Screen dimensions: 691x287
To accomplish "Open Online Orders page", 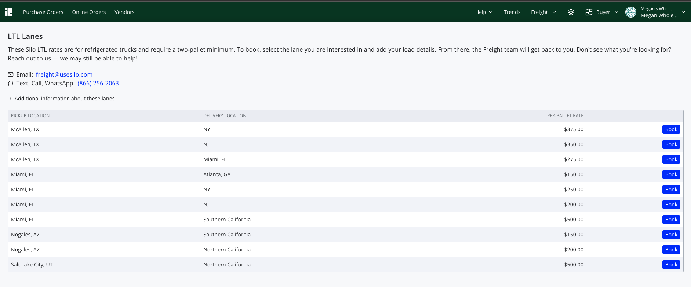I will pos(89,12).
